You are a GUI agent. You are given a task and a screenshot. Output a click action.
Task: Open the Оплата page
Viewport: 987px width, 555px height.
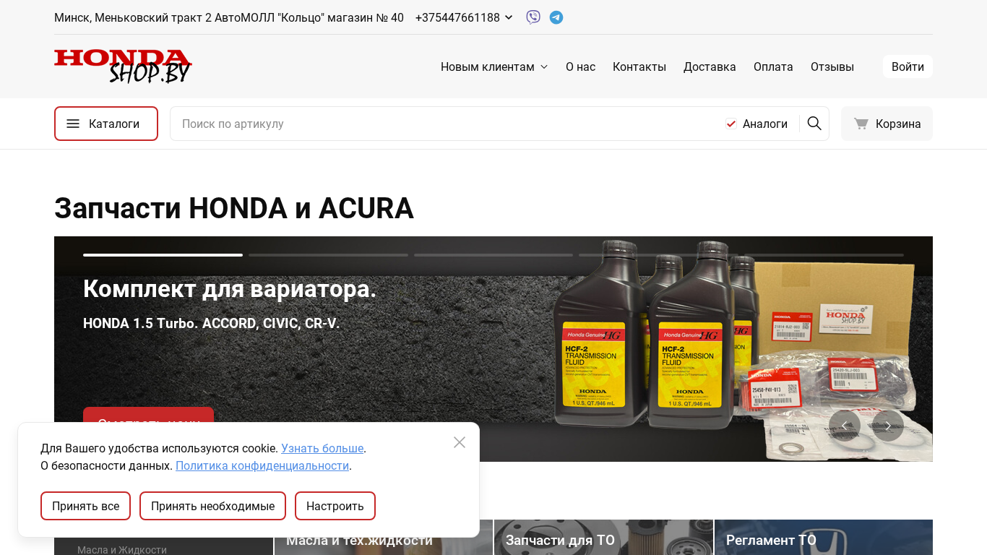pos(773,66)
